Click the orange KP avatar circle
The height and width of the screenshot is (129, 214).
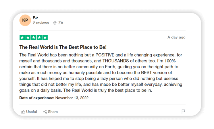pyautogui.click(x=25, y=20)
